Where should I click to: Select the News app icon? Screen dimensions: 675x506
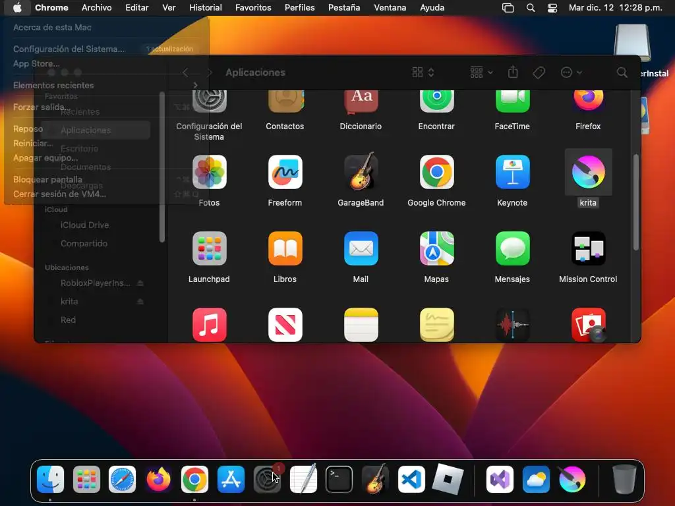point(285,325)
